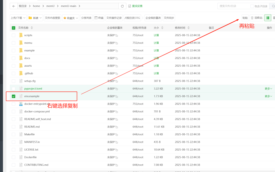Focus the 搜索文件/目录 search field

tap(233, 6)
